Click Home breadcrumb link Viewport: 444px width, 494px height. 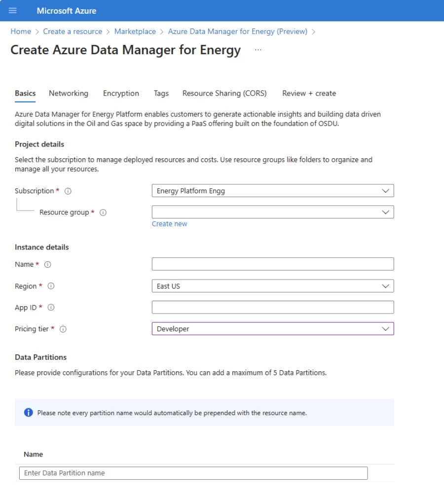click(x=21, y=32)
